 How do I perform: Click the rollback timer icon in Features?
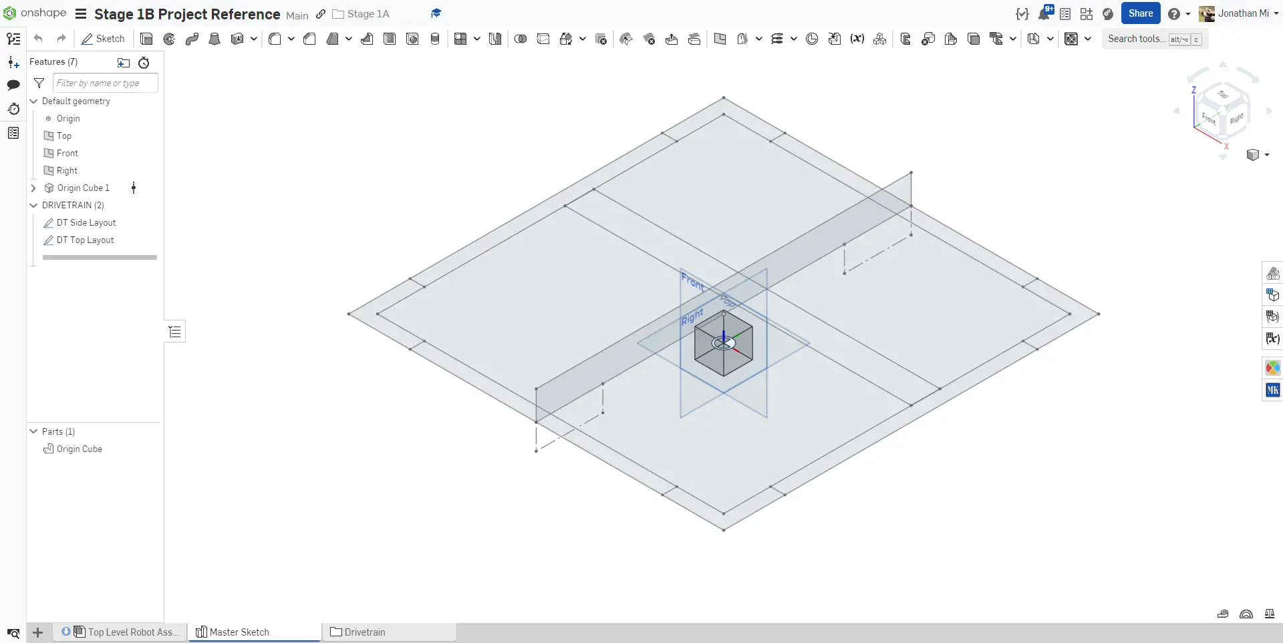(144, 63)
